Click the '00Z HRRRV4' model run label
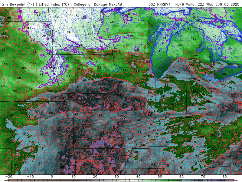 [x=159, y=4]
